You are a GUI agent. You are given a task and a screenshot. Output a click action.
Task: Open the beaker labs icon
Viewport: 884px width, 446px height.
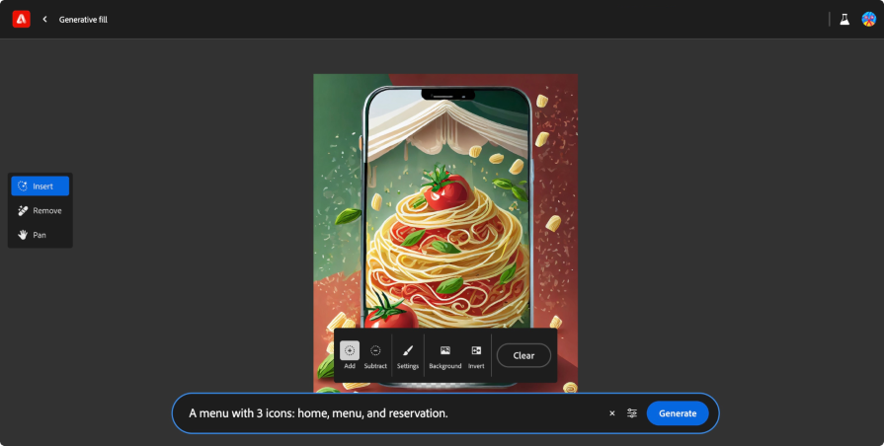(844, 19)
